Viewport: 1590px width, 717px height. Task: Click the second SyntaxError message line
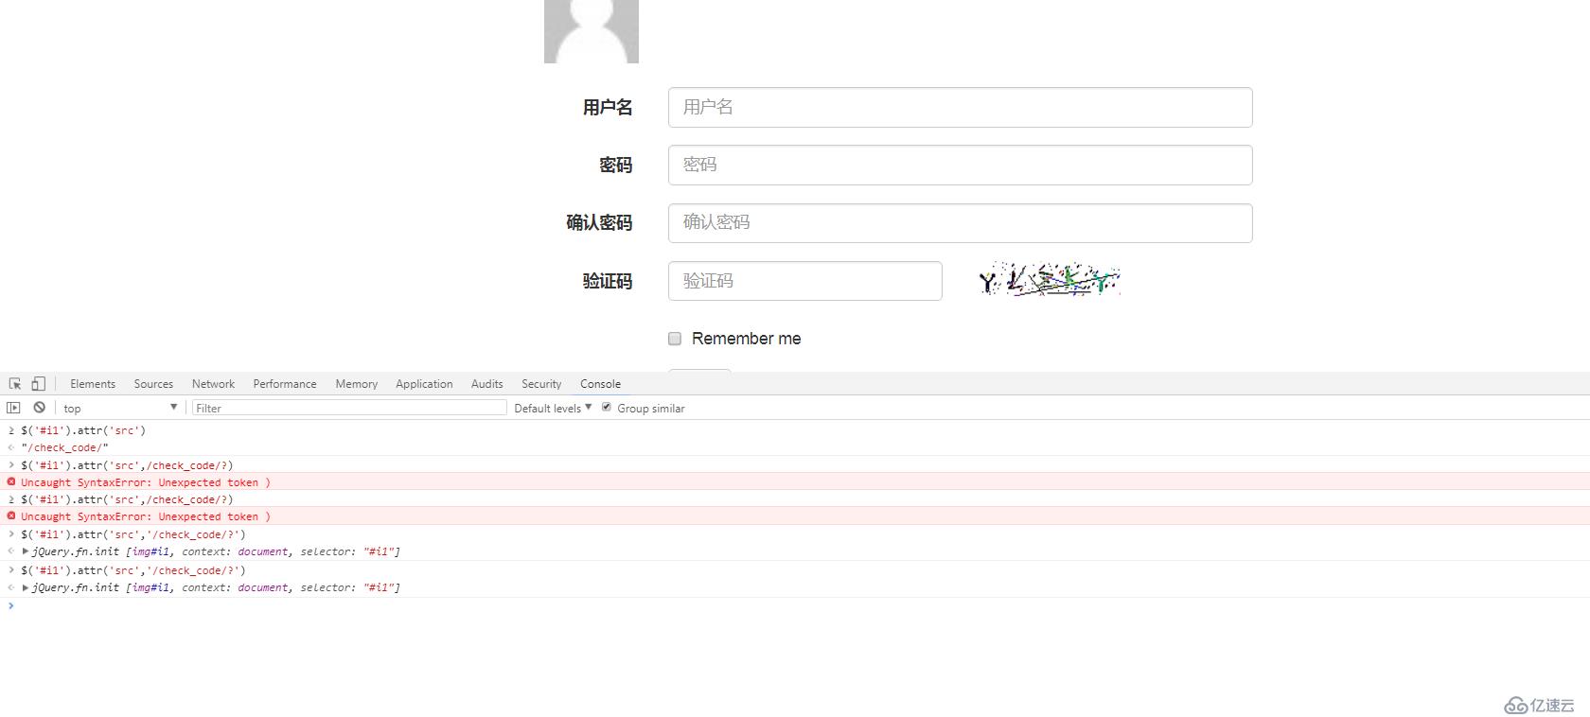point(795,516)
